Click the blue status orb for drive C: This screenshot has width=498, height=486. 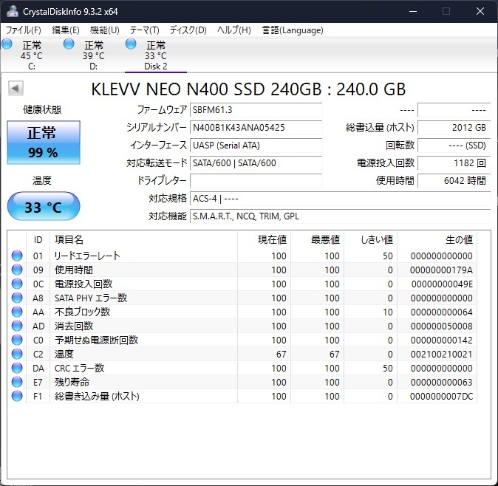(7, 44)
